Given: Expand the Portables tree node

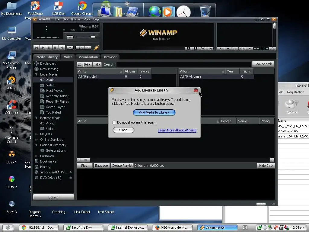Looking at the screenshot, I should [36, 156].
